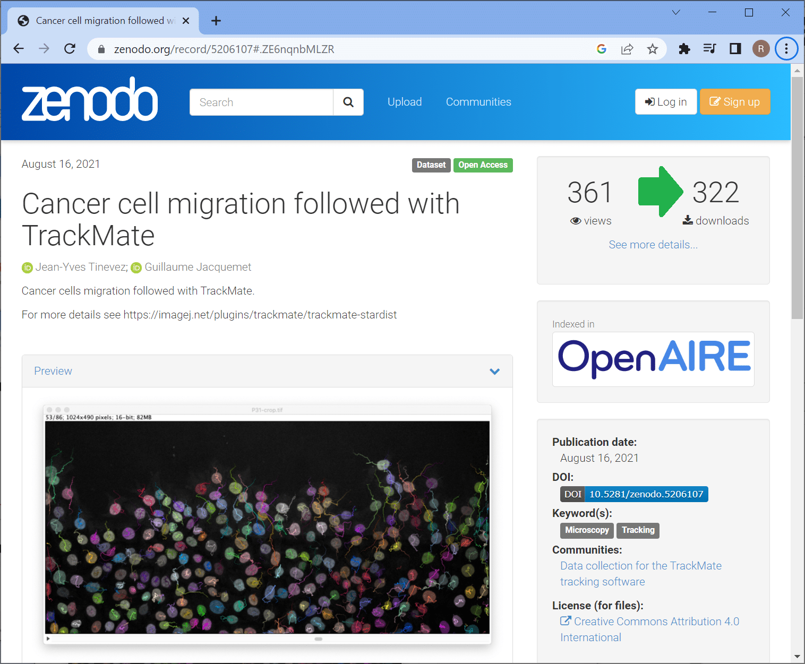Reload the page
This screenshot has width=805, height=664.
(70, 49)
